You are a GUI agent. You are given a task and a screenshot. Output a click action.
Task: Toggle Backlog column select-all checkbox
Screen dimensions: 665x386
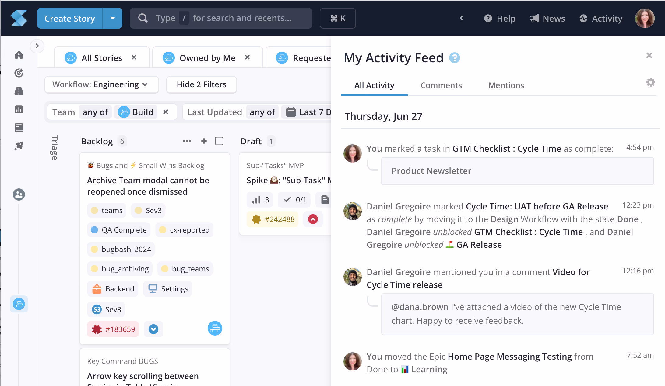coord(219,141)
